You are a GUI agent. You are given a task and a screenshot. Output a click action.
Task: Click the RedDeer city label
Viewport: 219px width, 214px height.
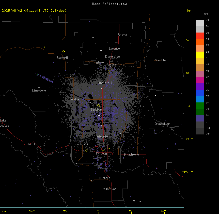[112, 65]
